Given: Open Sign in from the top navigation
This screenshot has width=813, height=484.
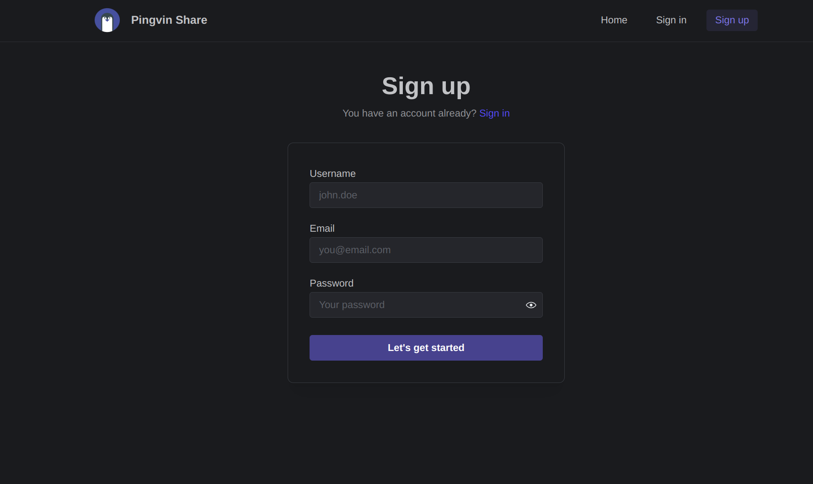Looking at the screenshot, I should click(671, 20).
